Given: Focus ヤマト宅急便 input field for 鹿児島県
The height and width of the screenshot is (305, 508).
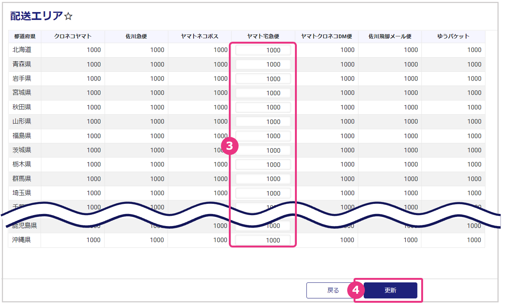Looking at the screenshot, I should point(263,226).
